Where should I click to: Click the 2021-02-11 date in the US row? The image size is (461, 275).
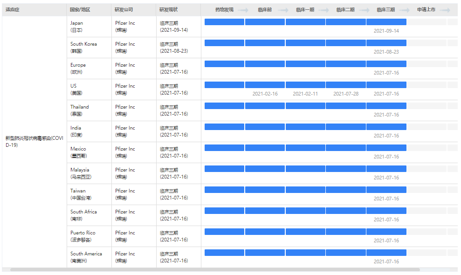pyautogui.click(x=305, y=94)
